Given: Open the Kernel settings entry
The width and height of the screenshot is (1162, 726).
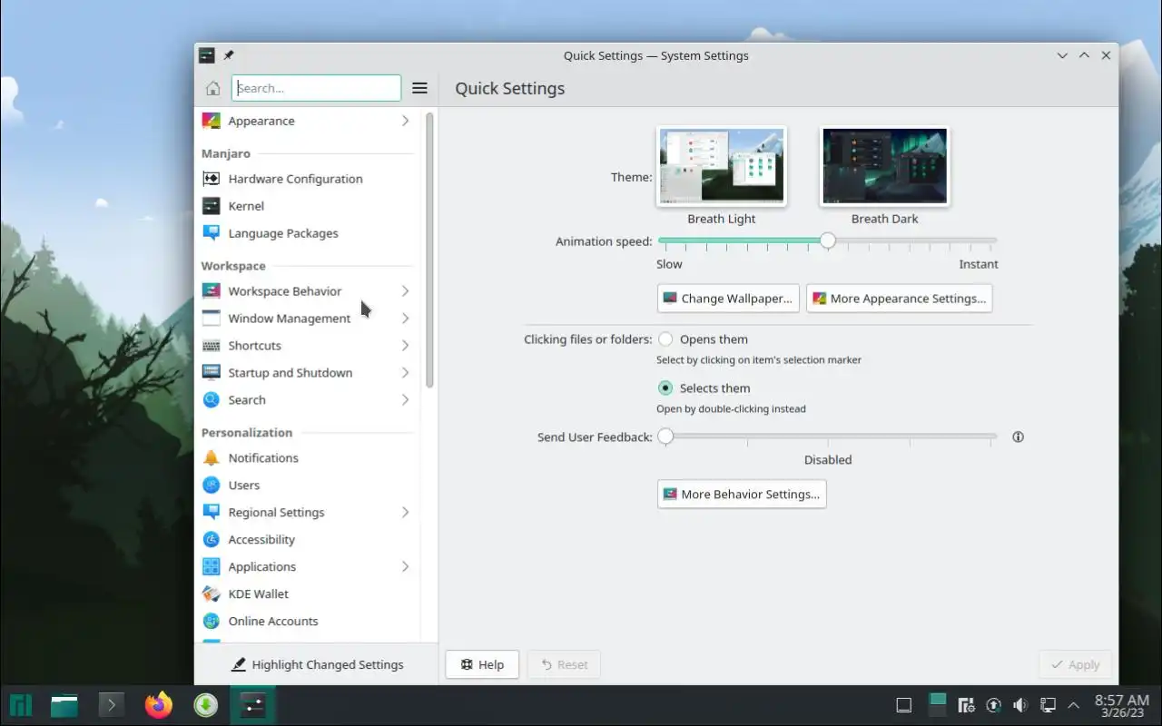Looking at the screenshot, I should tap(307, 206).
